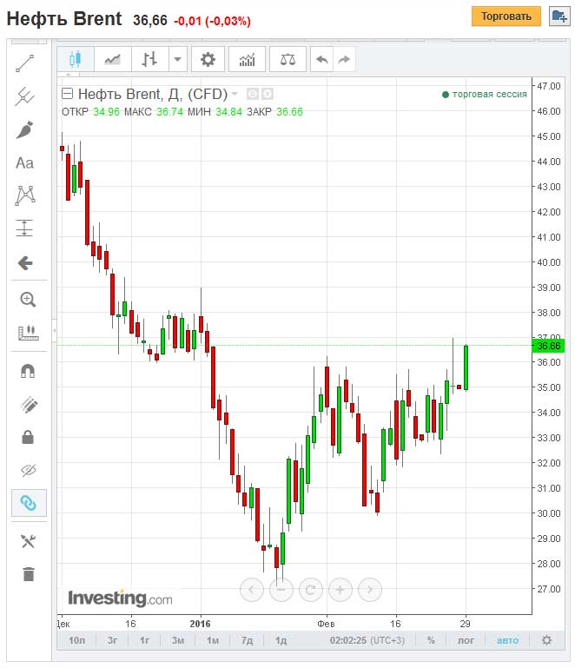The width and height of the screenshot is (575, 668).
Task: Click the торговая сессия status indicator
Action: coord(485,94)
